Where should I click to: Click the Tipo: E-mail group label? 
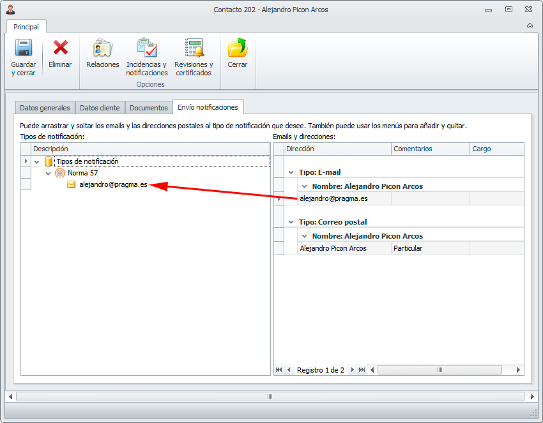click(319, 172)
